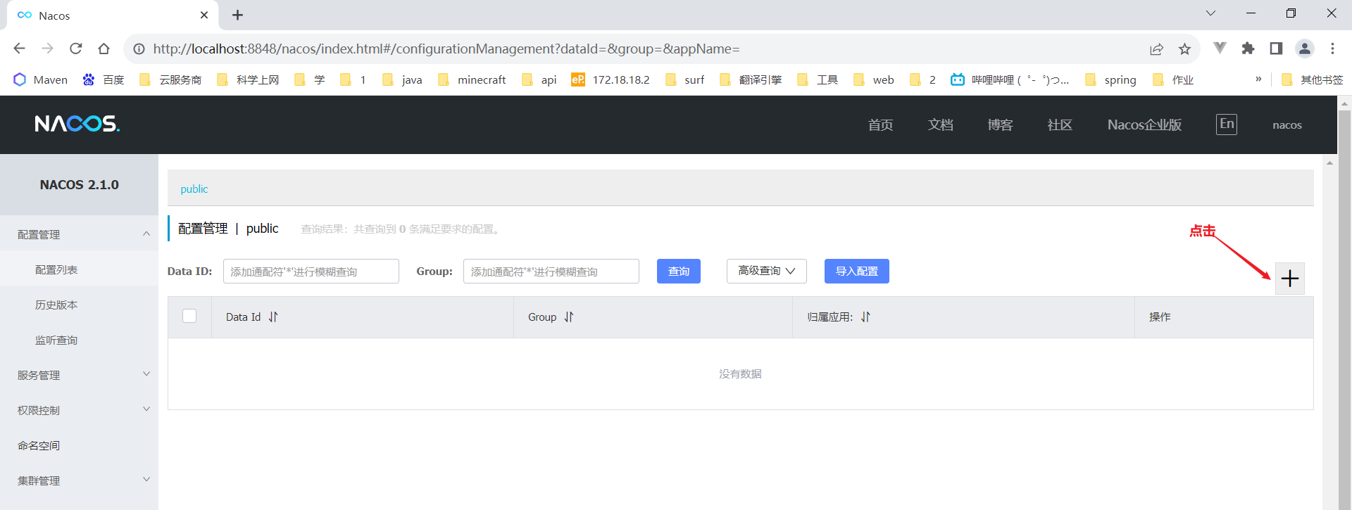1352x510 pixels.
Task: Tick the select-all checkbox in table header
Action: tap(189, 316)
